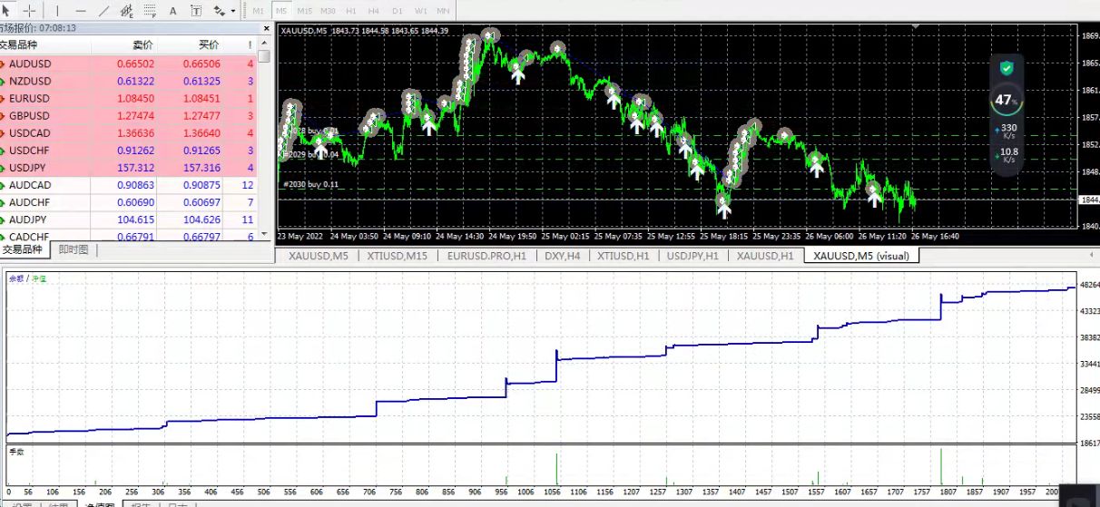Open the DXY,H4 chart tab
The width and height of the screenshot is (1100, 507).
(x=562, y=256)
